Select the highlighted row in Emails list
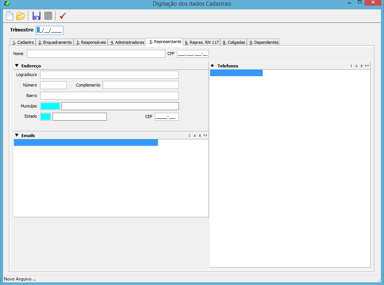 click(x=86, y=143)
